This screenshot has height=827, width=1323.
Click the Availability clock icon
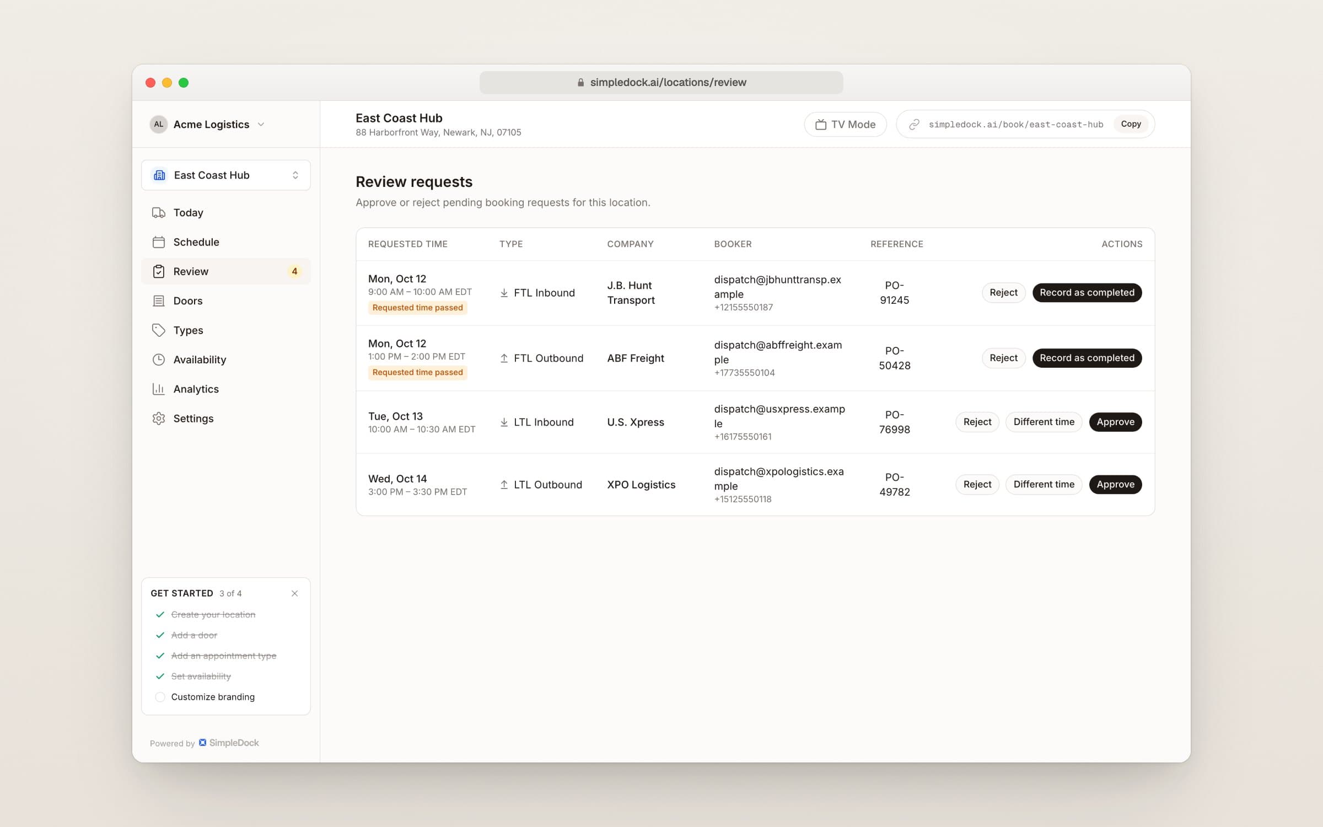coord(159,359)
